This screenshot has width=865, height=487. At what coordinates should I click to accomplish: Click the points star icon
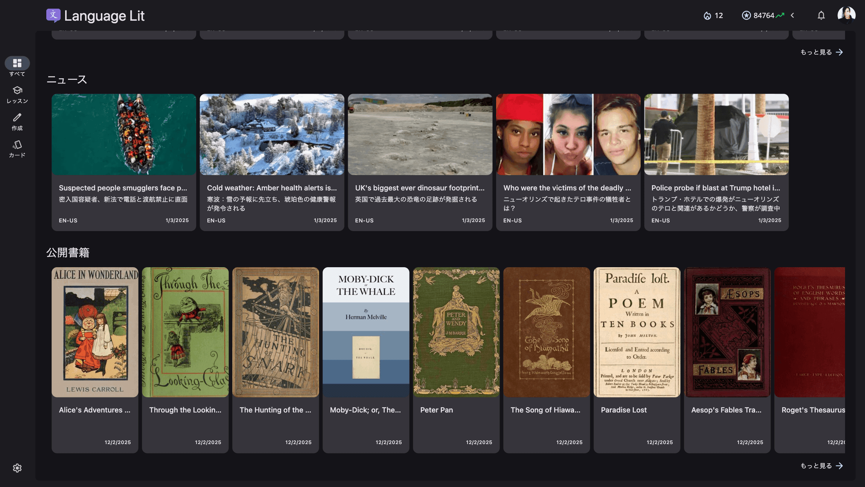tap(746, 15)
